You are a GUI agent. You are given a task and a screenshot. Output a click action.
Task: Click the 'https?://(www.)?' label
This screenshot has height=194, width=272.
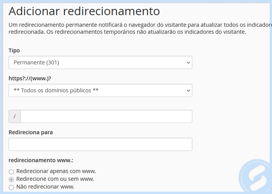pyautogui.click(x=30, y=78)
